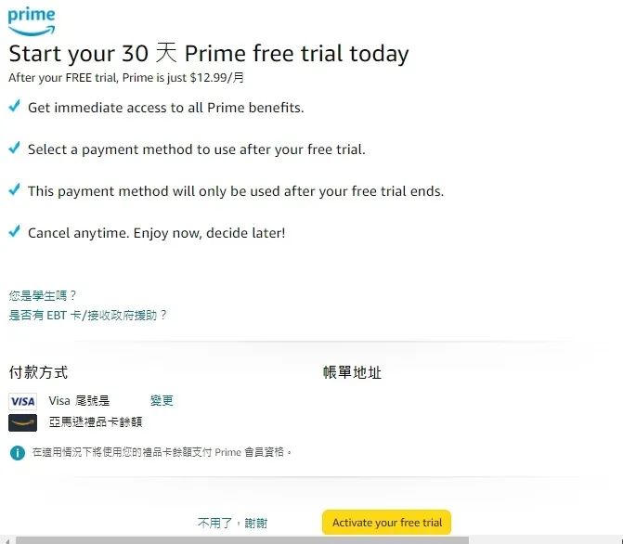Click checkmark beside 'Cancel anytime' line
The image size is (623, 544).
(x=14, y=232)
